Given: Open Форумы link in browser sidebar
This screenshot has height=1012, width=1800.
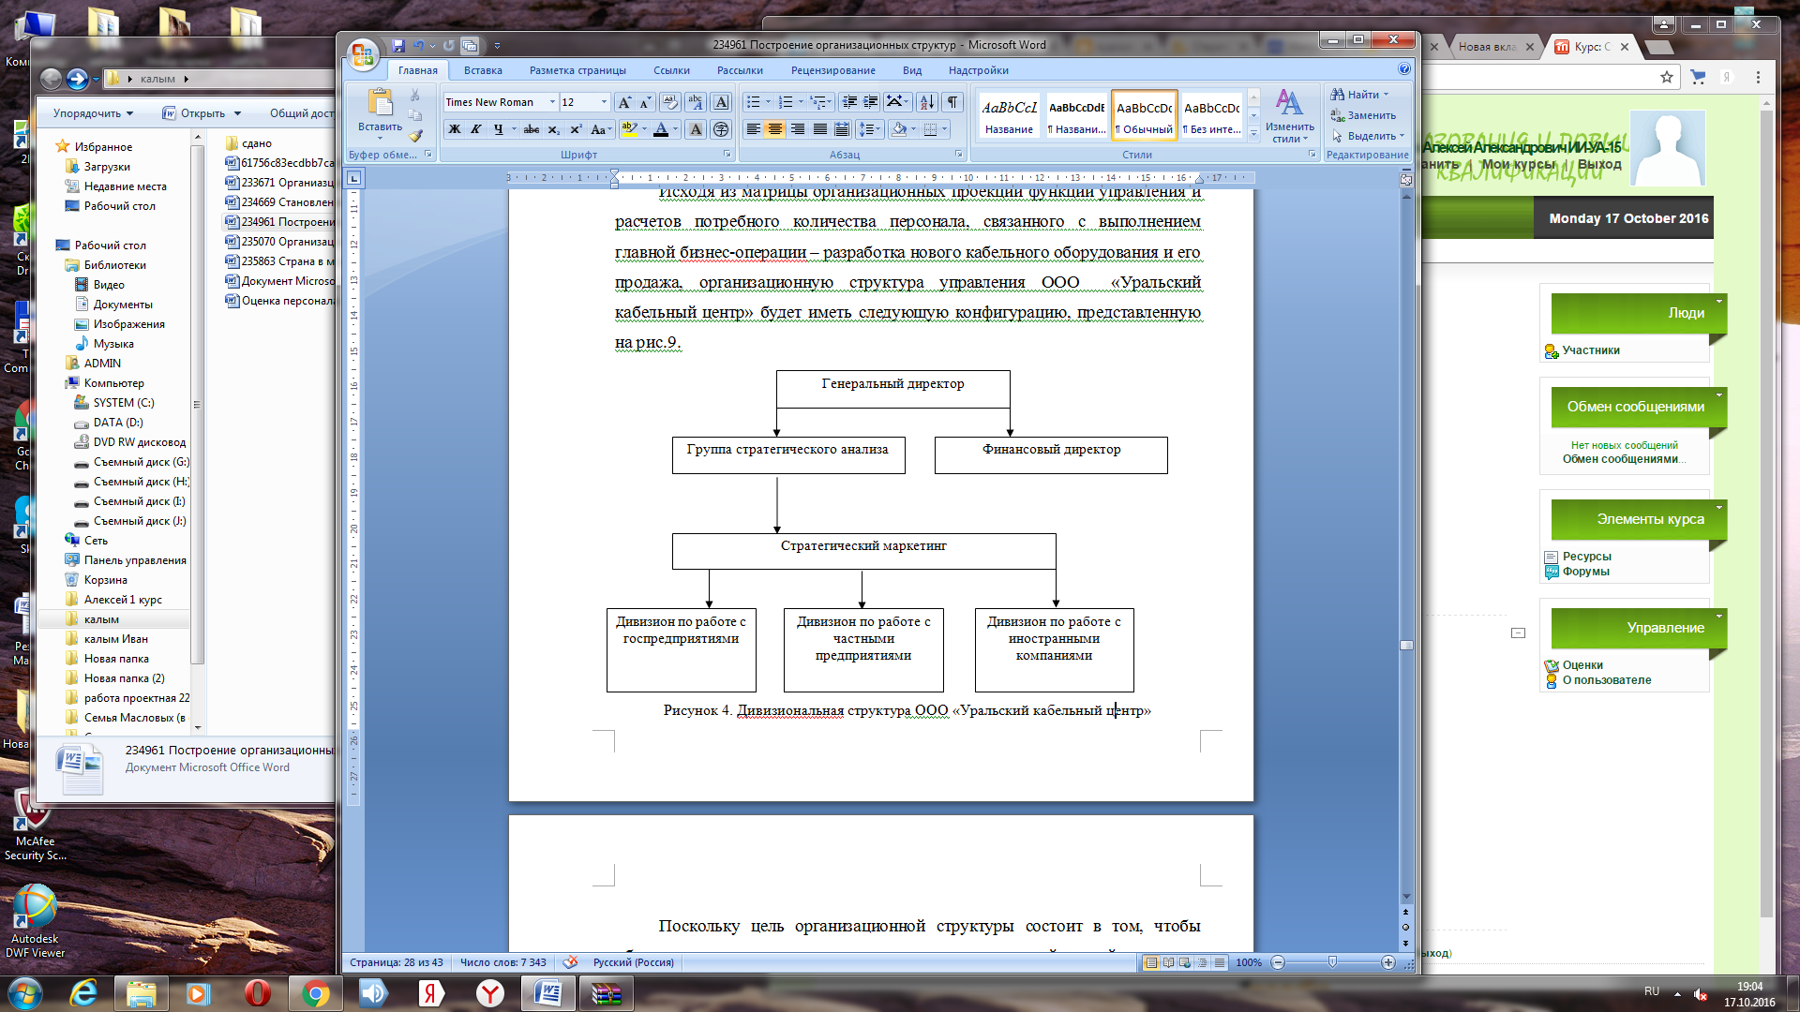Looking at the screenshot, I should click(1585, 572).
